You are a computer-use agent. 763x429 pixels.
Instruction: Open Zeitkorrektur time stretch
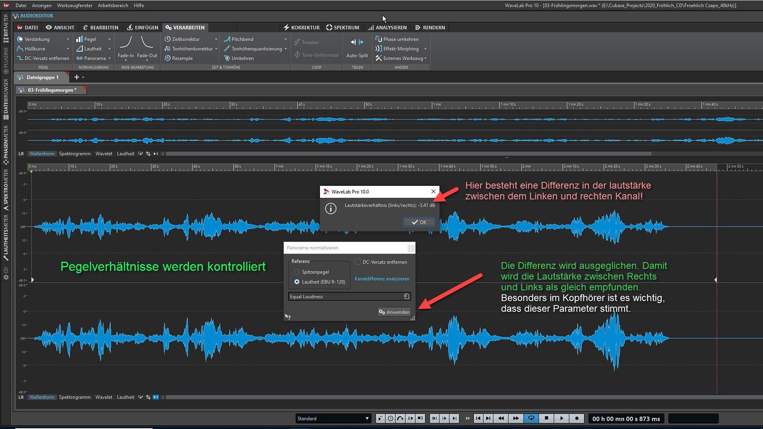[x=182, y=39]
